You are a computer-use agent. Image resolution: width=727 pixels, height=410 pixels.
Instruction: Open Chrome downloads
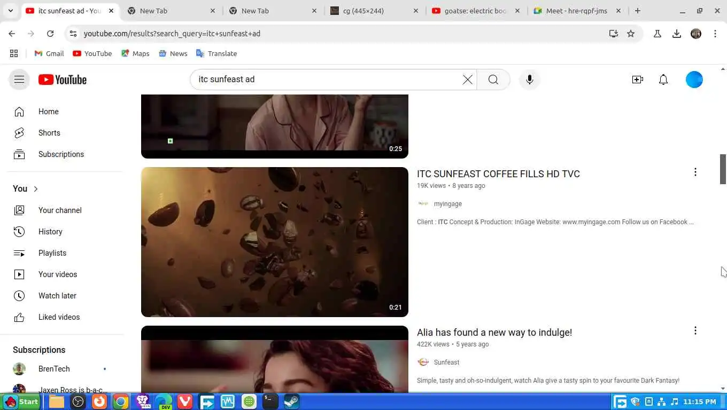click(x=677, y=34)
